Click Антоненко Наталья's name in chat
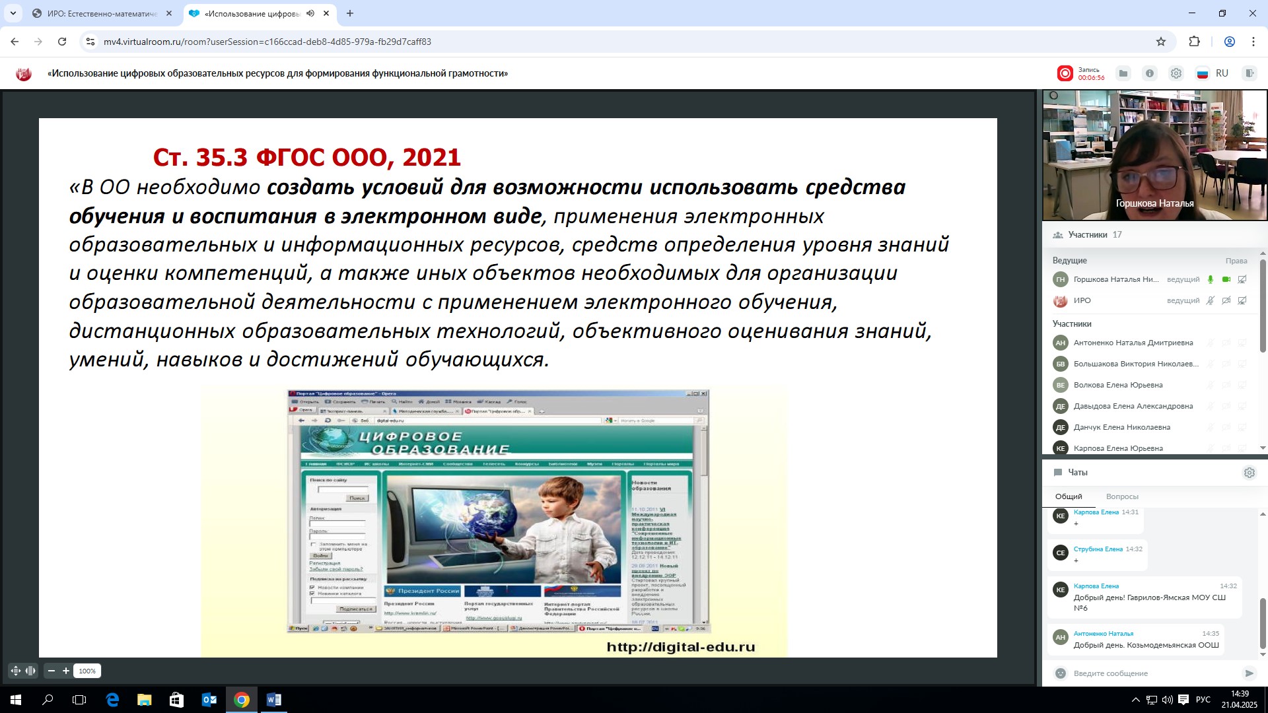This screenshot has height=713, width=1268. pos(1104,634)
